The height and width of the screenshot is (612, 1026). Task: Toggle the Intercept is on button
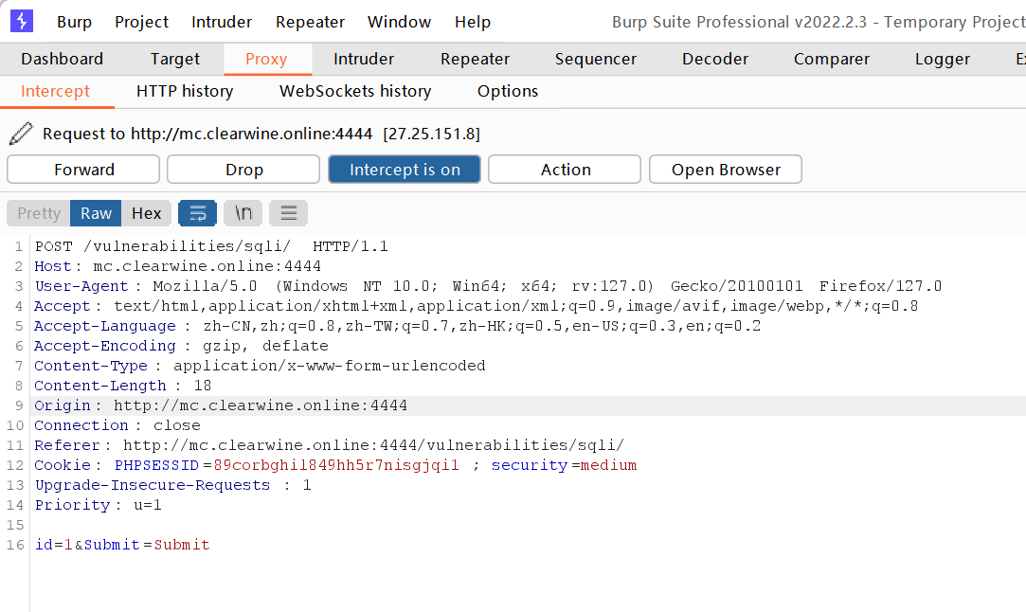[x=405, y=170]
